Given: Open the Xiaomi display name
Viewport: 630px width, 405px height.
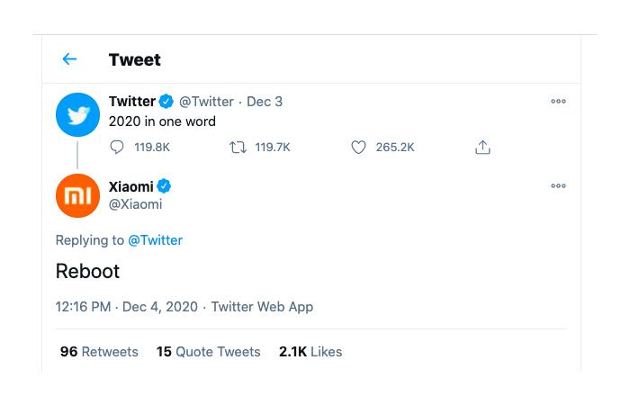Looking at the screenshot, I should tap(131, 186).
